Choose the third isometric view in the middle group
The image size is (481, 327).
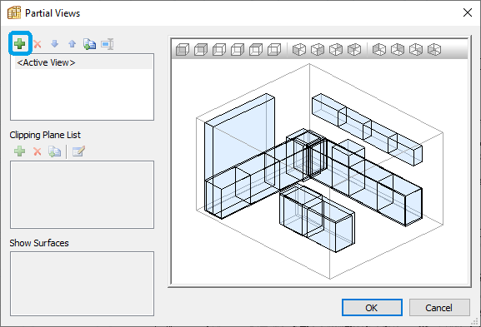click(336, 49)
